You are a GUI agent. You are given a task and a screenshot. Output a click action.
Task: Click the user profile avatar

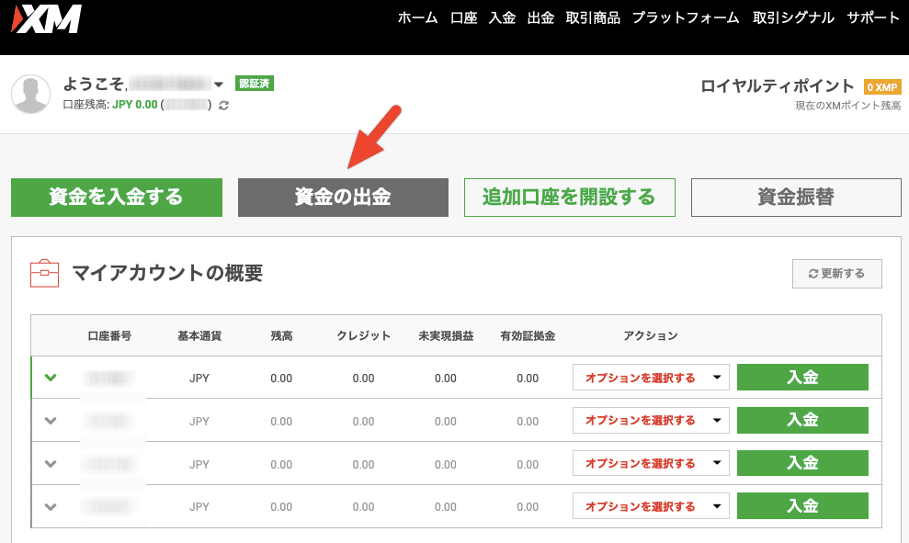30,94
